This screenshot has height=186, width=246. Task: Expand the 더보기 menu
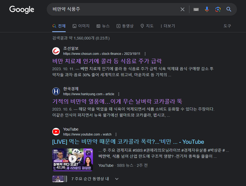tap(168, 26)
